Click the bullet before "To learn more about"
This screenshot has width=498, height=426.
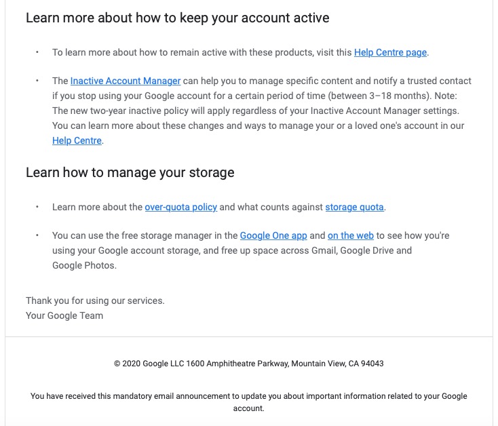pyautogui.click(x=37, y=52)
